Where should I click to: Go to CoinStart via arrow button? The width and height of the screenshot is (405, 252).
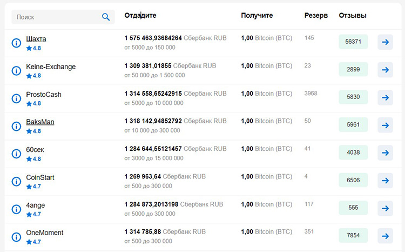point(385,180)
